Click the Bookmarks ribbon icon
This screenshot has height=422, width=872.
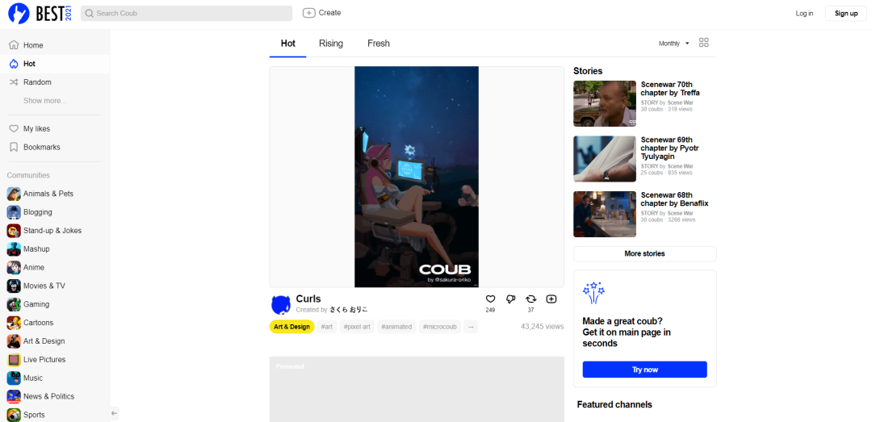click(14, 148)
